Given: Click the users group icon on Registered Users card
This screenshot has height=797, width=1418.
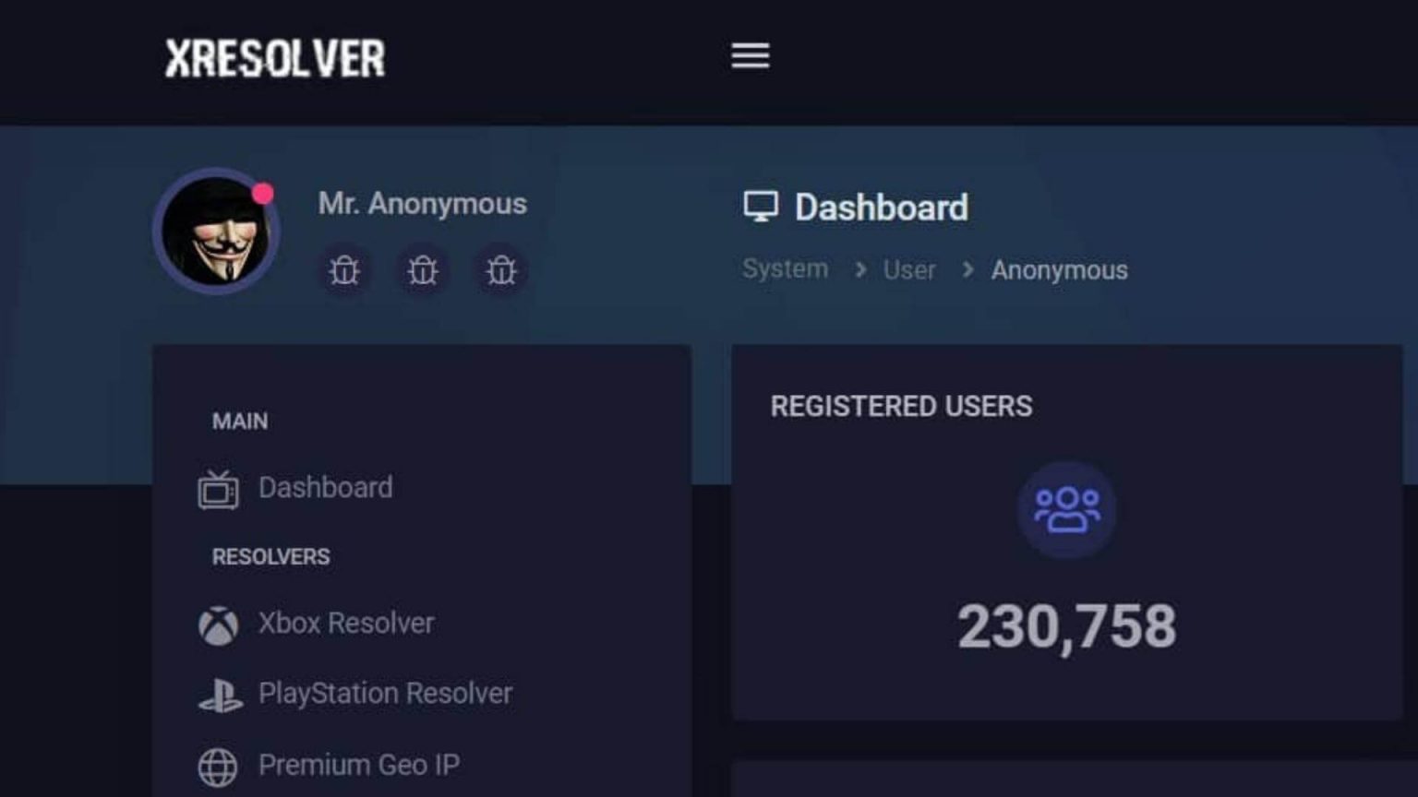Looking at the screenshot, I should pyautogui.click(x=1066, y=511).
